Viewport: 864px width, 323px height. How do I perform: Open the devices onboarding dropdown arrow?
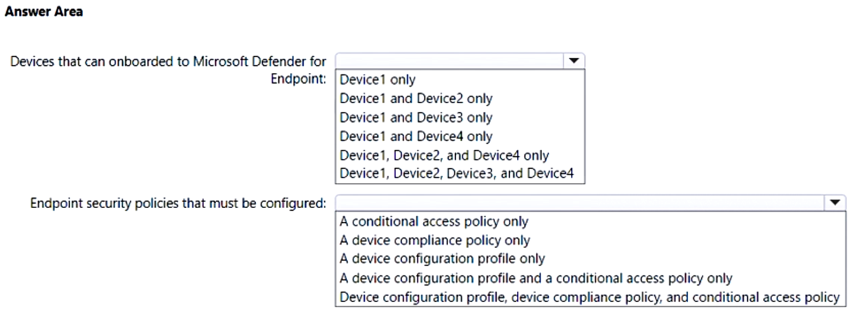click(x=574, y=61)
